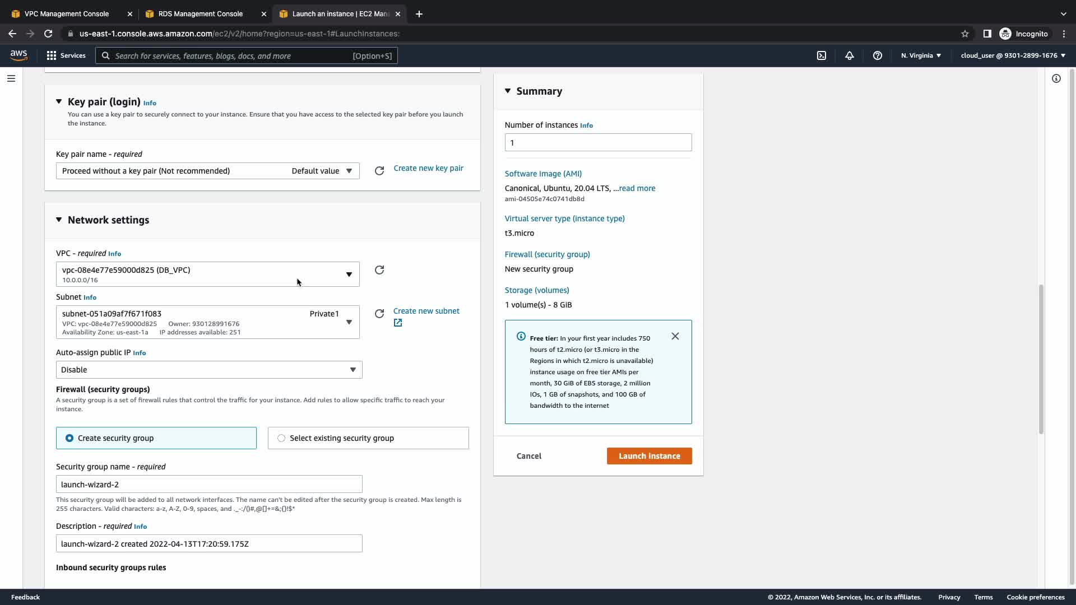Open AWS CloudShell icon in top bar
This screenshot has height=605, width=1076.
[x=822, y=55]
